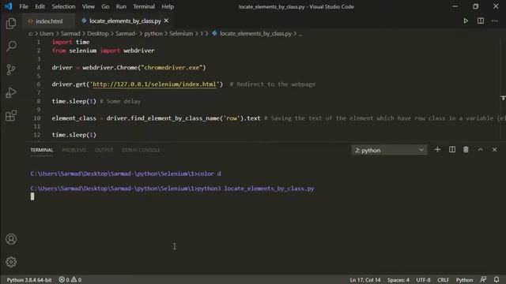Image resolution: width=506 pixels, height=284 pixels.
Task: Open the Go menu
Action: [105, 6]
